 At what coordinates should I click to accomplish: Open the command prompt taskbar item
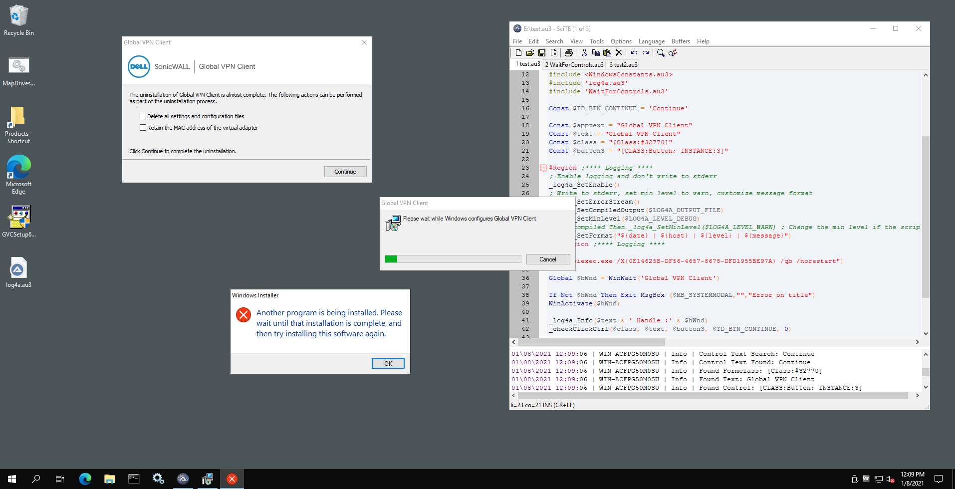pyautogui.click(x=134, y=479)
